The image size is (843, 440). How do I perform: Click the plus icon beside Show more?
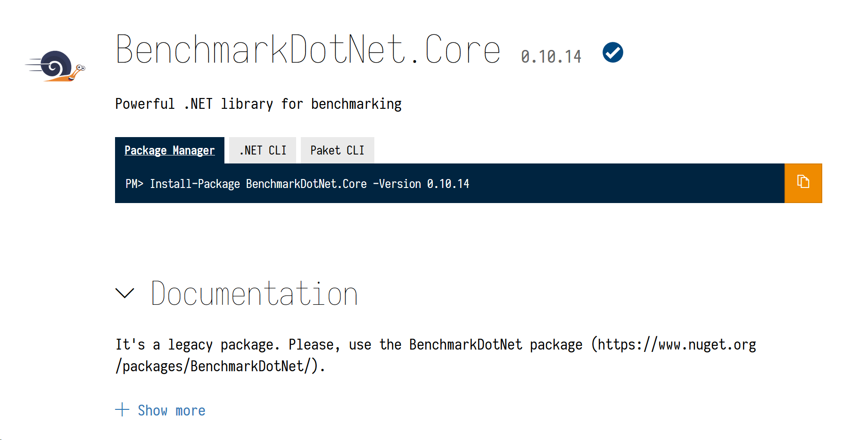(122, 410)
